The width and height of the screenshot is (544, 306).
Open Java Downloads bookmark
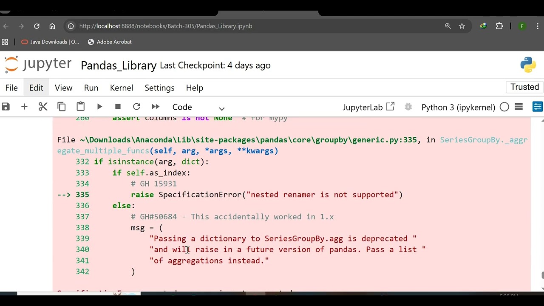(50, 42)
